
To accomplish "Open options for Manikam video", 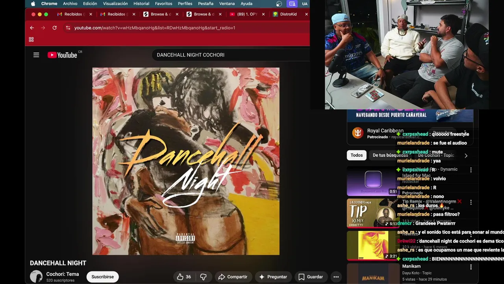I will tap(471, 267).
